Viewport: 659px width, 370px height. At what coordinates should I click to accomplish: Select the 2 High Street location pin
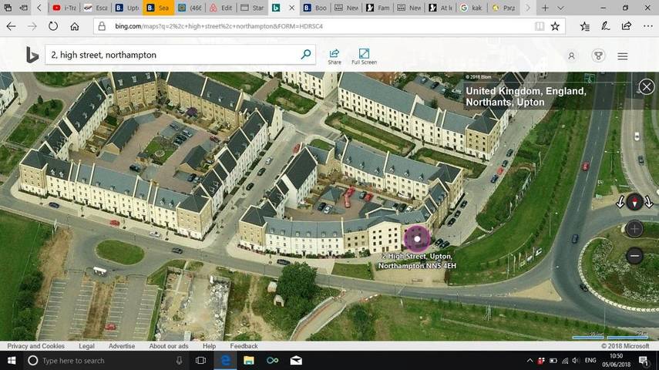[x=417, y=238]
